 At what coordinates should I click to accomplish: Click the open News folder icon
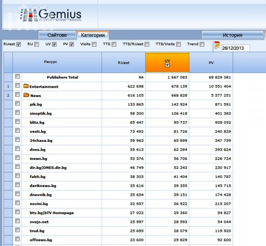pyautogui.click(x=26, y=95)
